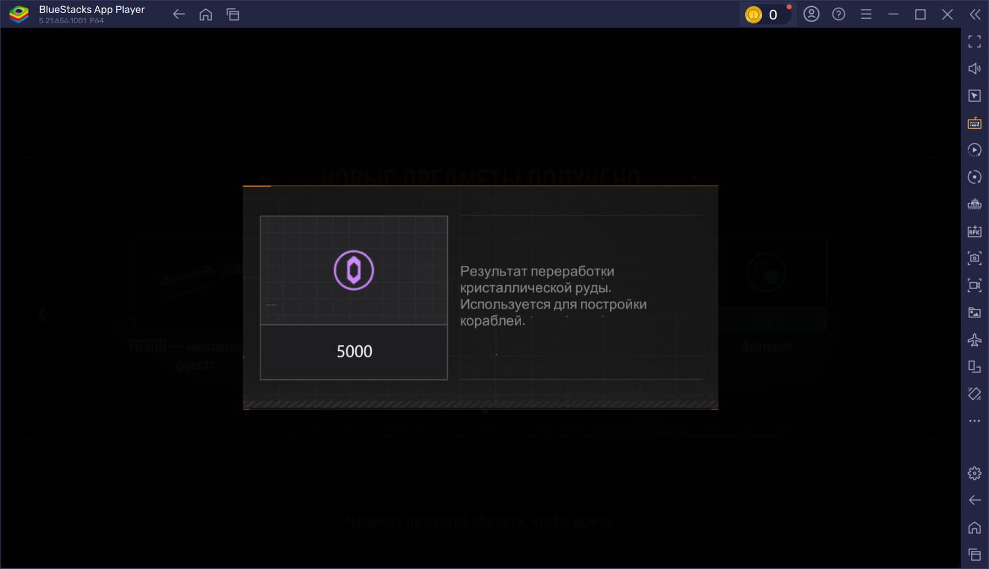Rotate screen using the rotate icon

pyautogui.click(x=974, y=366)
